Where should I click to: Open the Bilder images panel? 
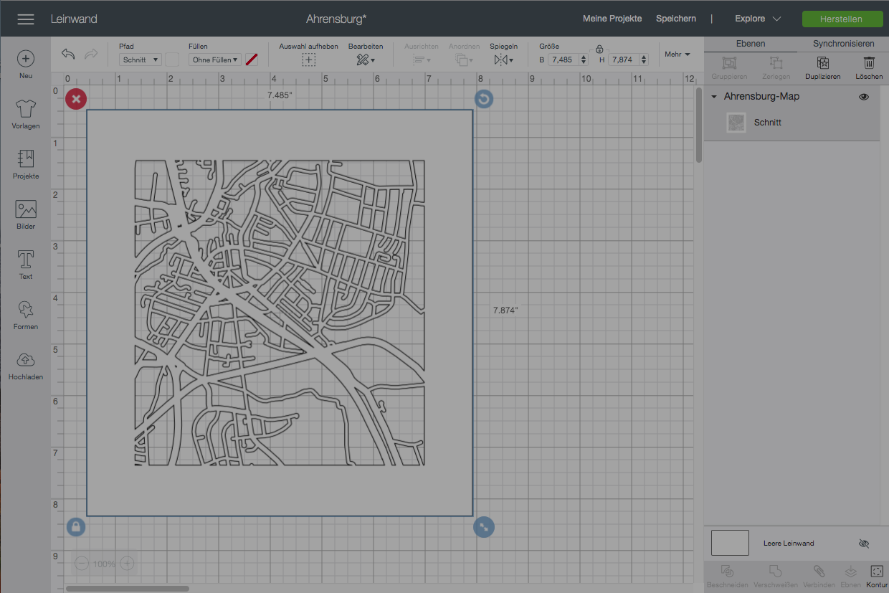26,209
